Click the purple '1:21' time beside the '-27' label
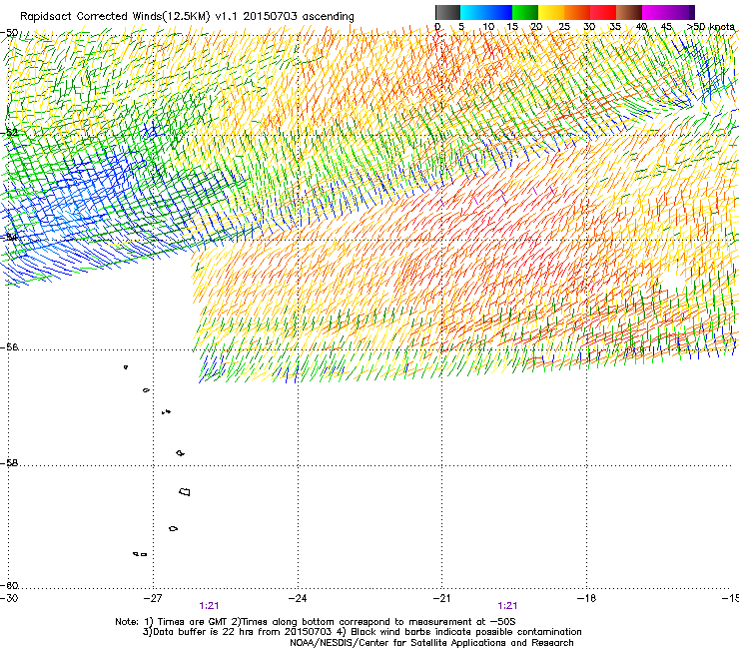This screenshot has height=649, width=739. click(x=210, y=606)
